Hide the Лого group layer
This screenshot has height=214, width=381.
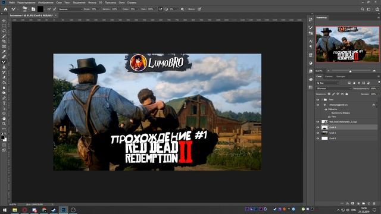(317, 100)
